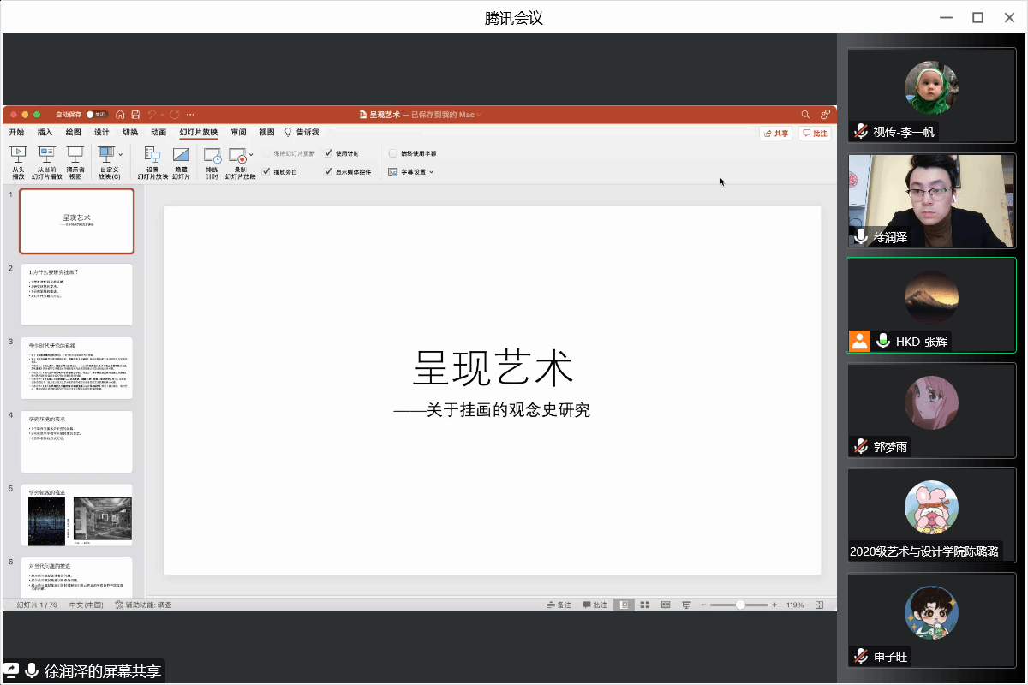The image size is (1028, 685).
Task: Open the 字幕设置 dropdown
Action: [x=411, y=172]
